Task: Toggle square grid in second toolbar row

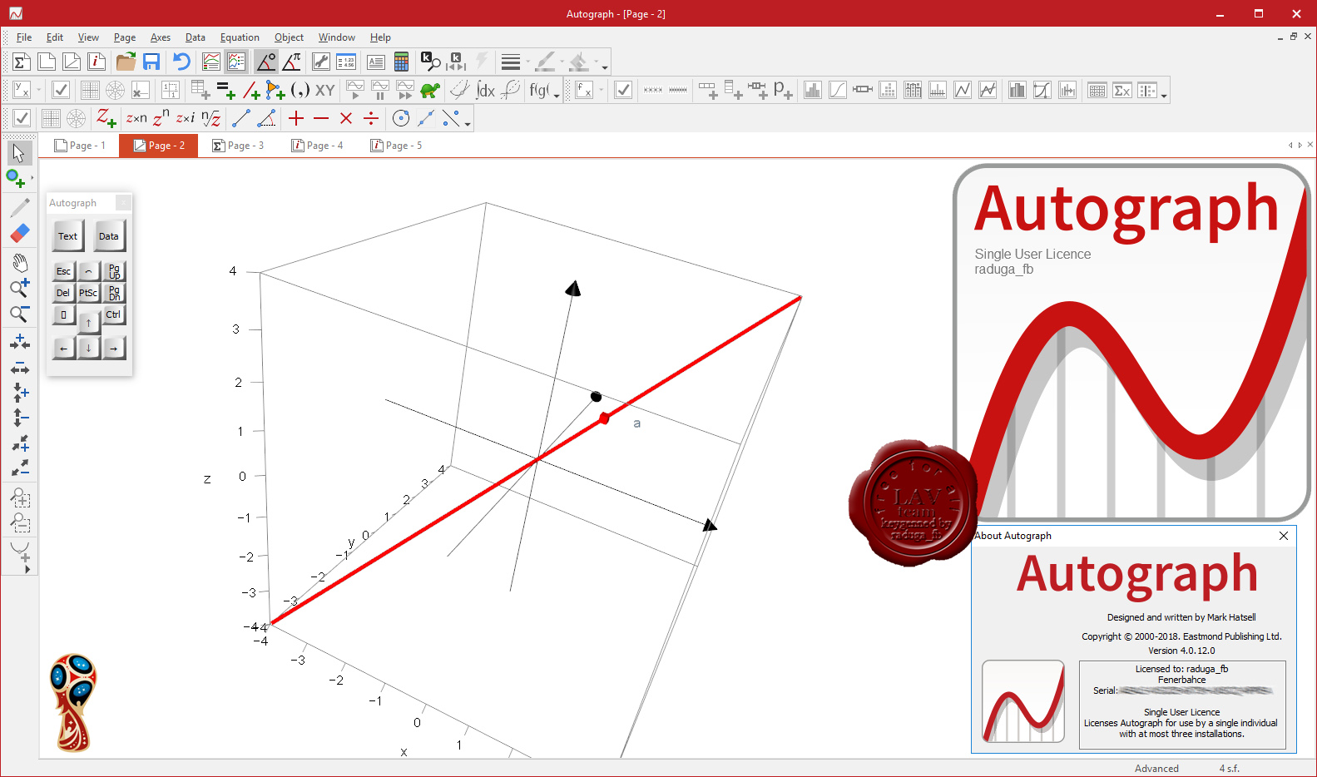Action: click(90, 90)
